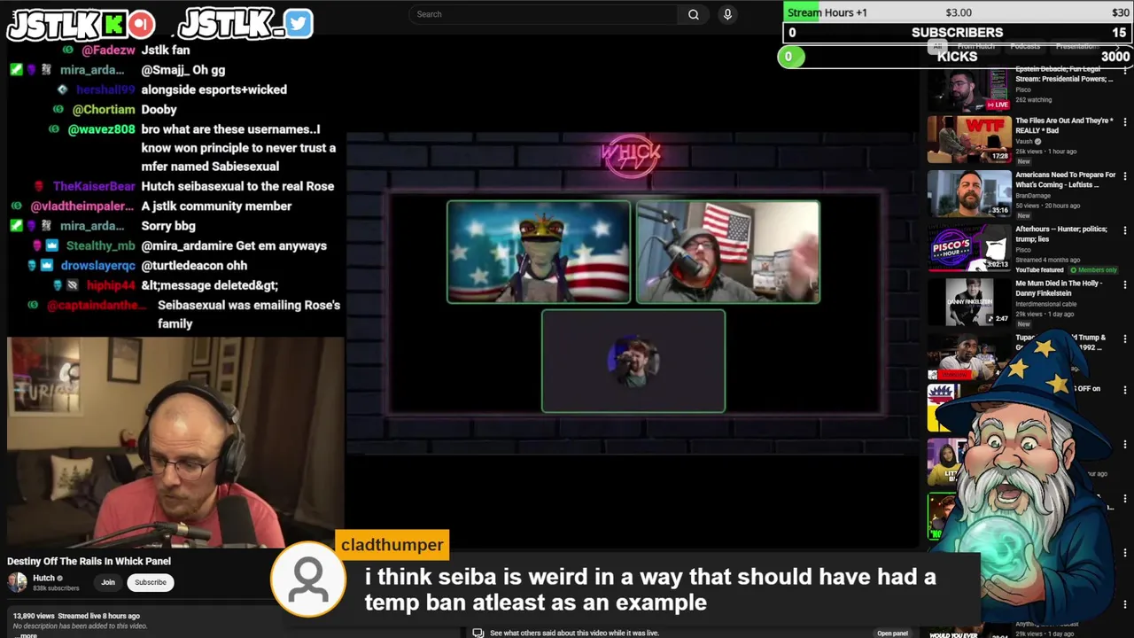
Task: Open BranDamage 35:16 video thumbnail
Action: click(969, 193)
